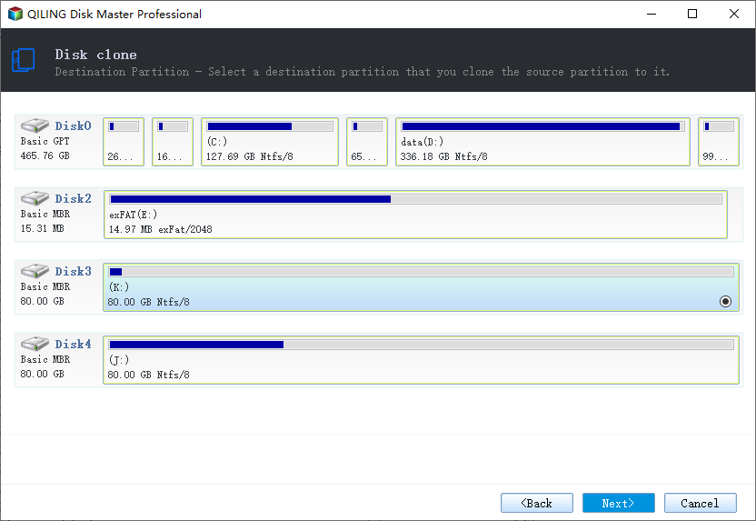
Task: Minimize the QILING Disk Master window
Action: [x=652, y=14]
